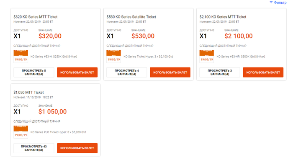Open KO Series PLO Ticket Hyper tournament
Viewport: 293px width, 160px height.
[58, 132]
